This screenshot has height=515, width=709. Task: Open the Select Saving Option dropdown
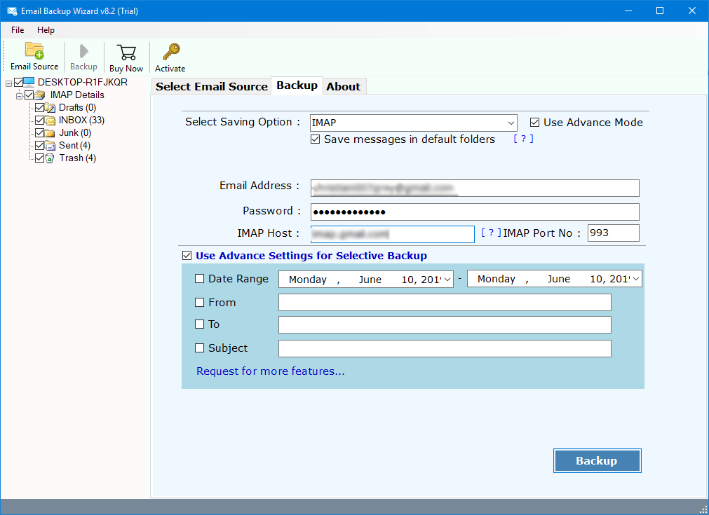tap(510, 123)
